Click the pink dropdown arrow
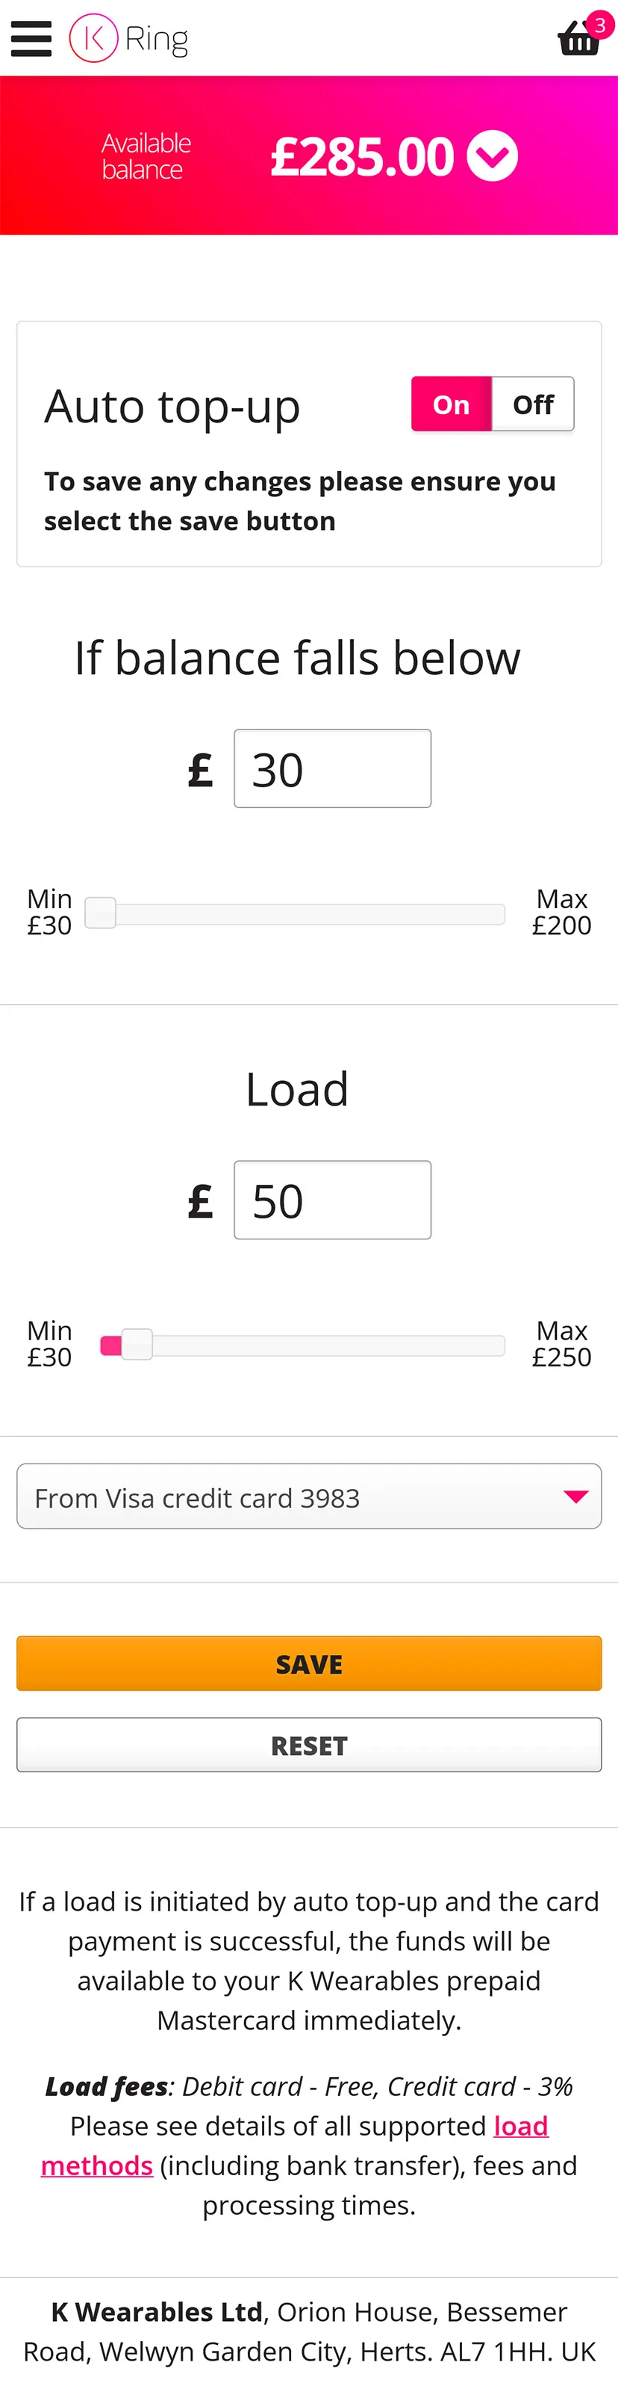 [x=575, y=1496]
